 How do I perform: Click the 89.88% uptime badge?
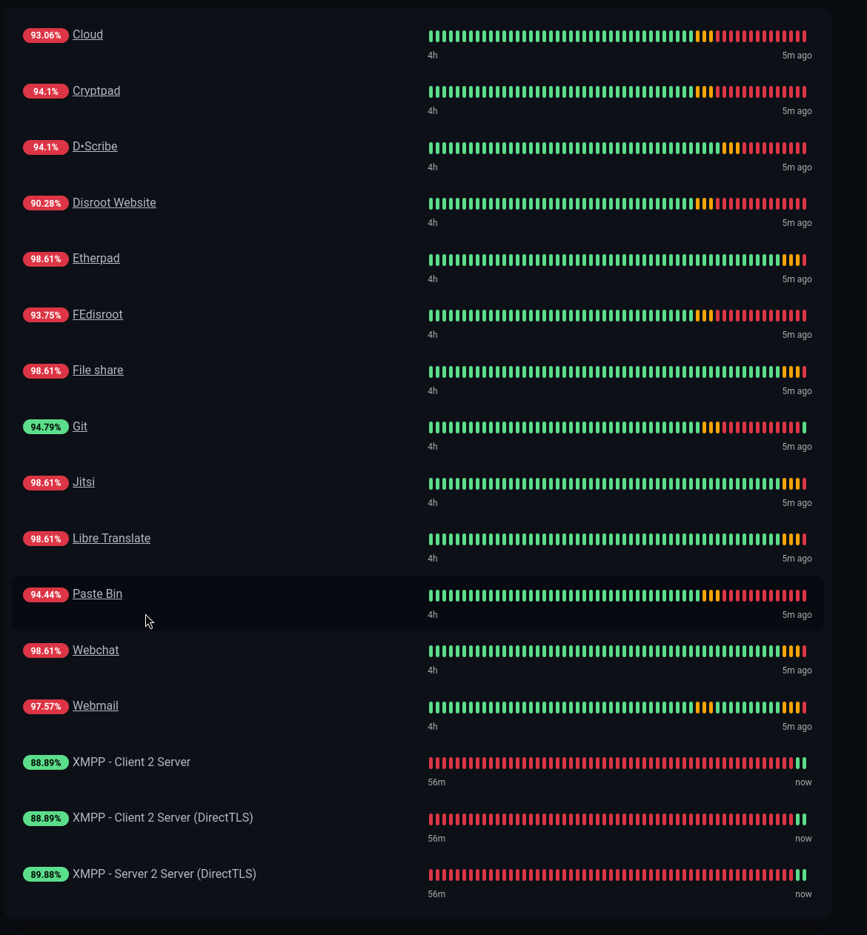(x=46, y=875)
